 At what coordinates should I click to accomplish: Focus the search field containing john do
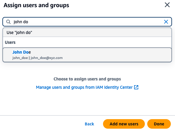[87, 22]
